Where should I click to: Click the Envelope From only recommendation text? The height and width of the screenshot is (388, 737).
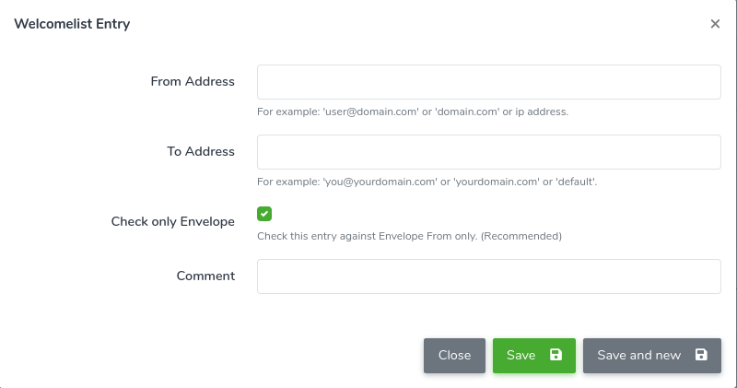tap(409, 236)
